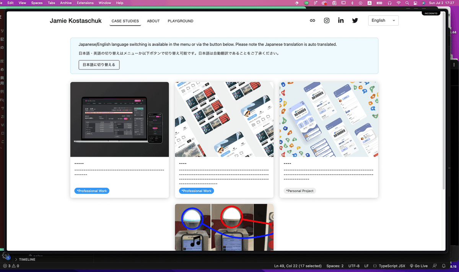Image resolution: width=459 pixels, height=272 pixels.
Task: Show errors and warnings in VS Code status bar
Action: click(11, 266)
